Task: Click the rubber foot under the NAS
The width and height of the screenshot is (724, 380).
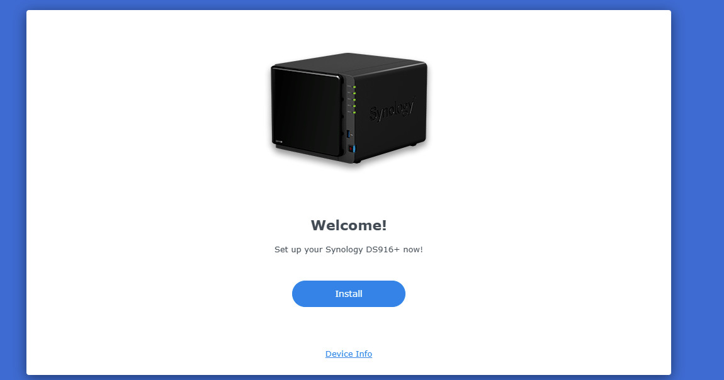Action: 413,144
